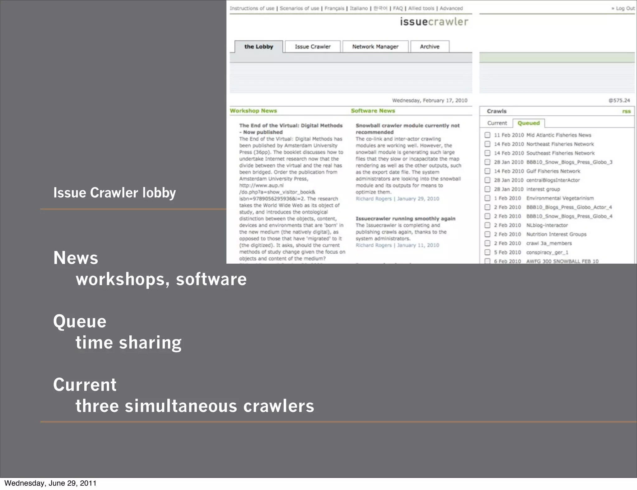This screenshot has height=490, width=637.
Task: Check the BBB10_Snow_Blogs_Press_Globo_4 crawl
Action: [487, 216]
